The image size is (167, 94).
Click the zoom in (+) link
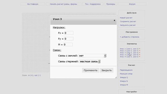click(31, 75)
